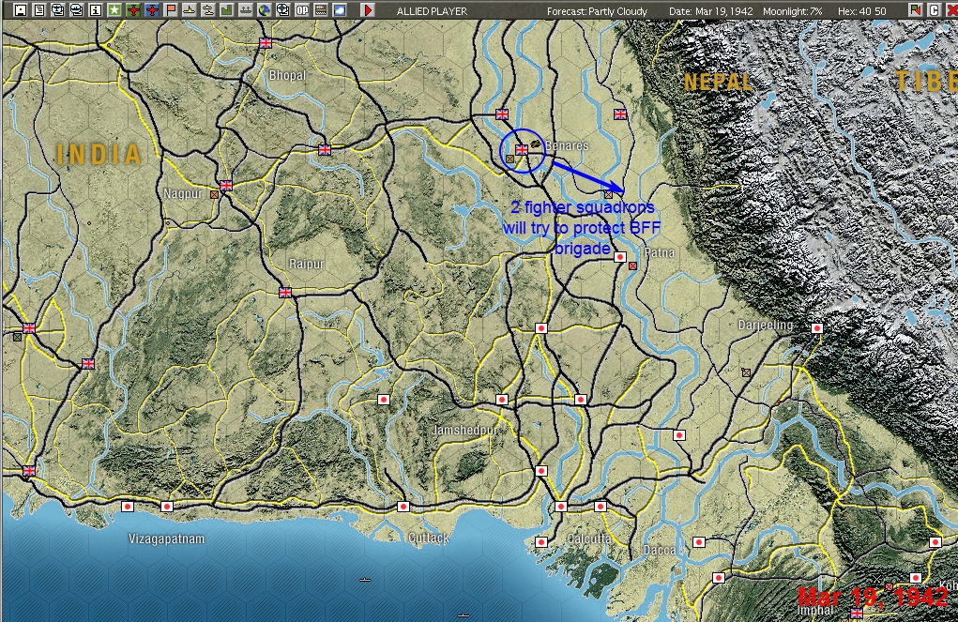Click 'Forecast: Partly Cloudy' text
This screenshot has width=958, height=622.
pos(597,11)
